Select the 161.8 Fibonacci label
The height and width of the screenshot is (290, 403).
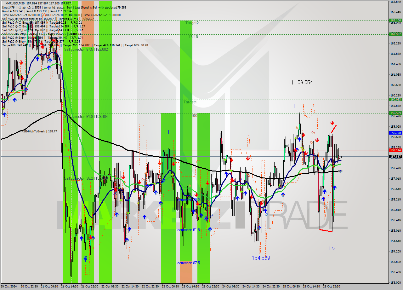193,37
